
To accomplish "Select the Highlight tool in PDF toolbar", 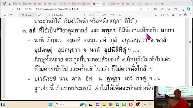I will 12,15.
